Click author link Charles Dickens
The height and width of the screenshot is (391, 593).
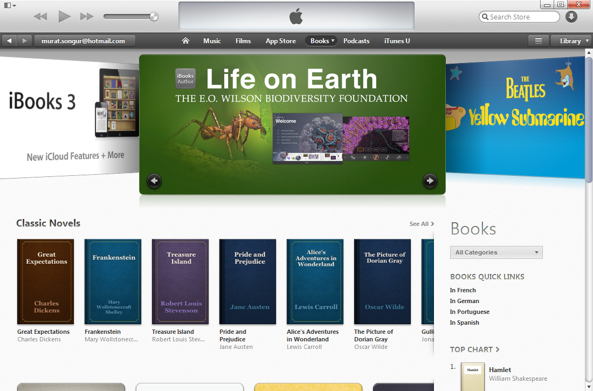point(39,339)
